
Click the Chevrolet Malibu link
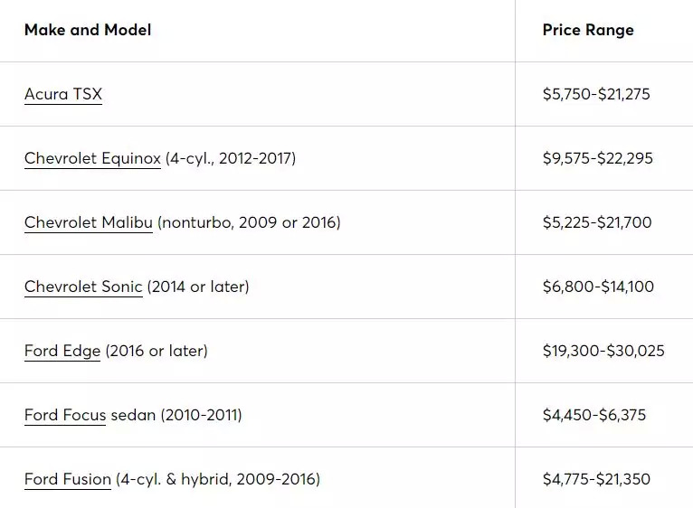pos(89,222)
